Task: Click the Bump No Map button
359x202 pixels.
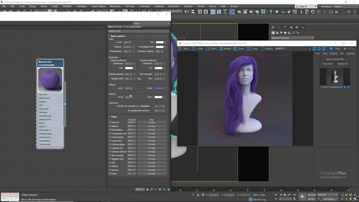Action: click(151, 173)
